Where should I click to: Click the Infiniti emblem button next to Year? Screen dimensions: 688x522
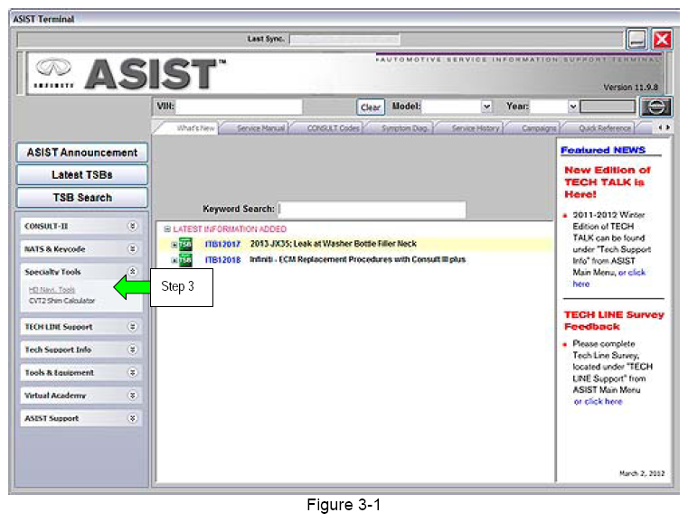click(x=655, y=107)
